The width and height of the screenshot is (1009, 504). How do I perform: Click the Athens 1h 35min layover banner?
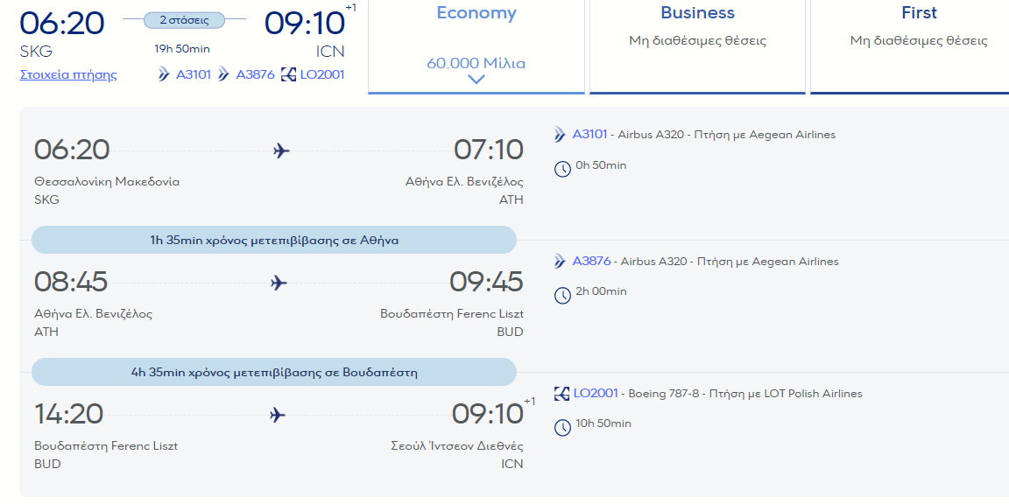tap(273, 240)
